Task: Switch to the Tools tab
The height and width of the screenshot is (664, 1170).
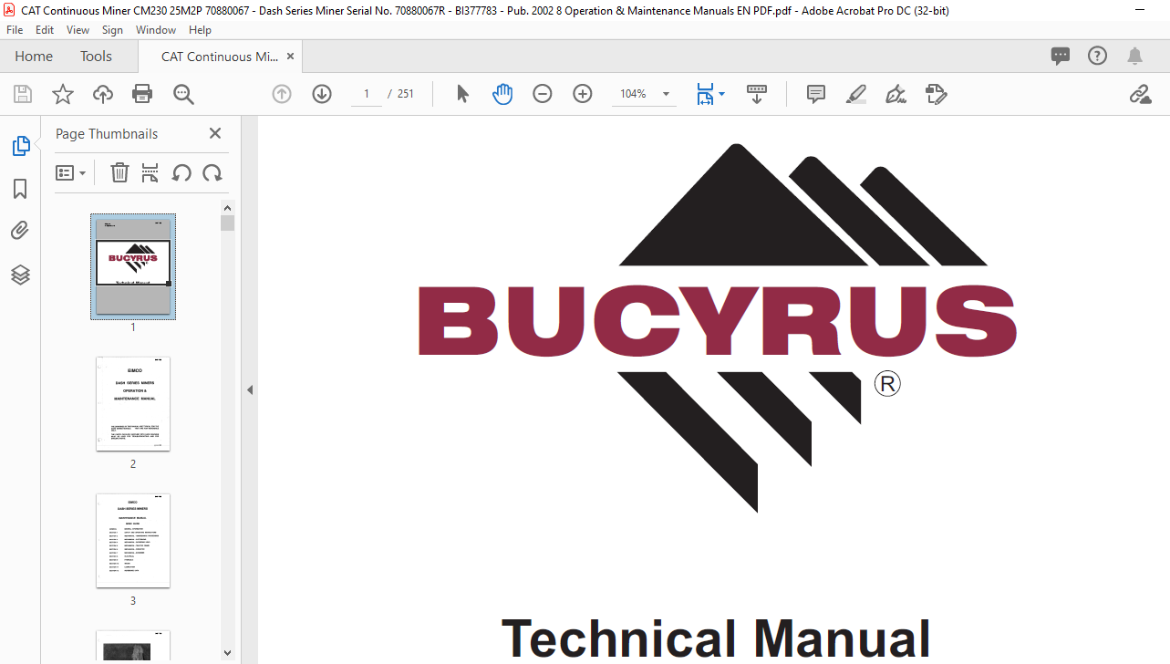Action: pos(96,56)
